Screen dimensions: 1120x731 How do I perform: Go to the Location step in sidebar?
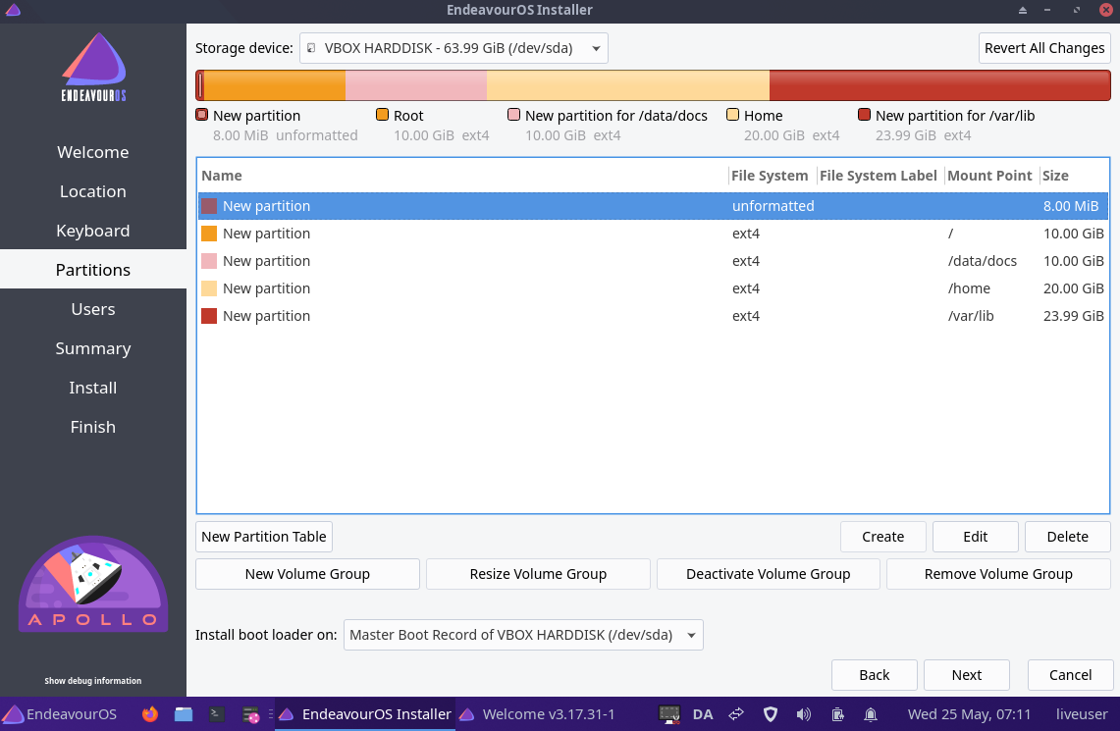(x=93, y=191)
